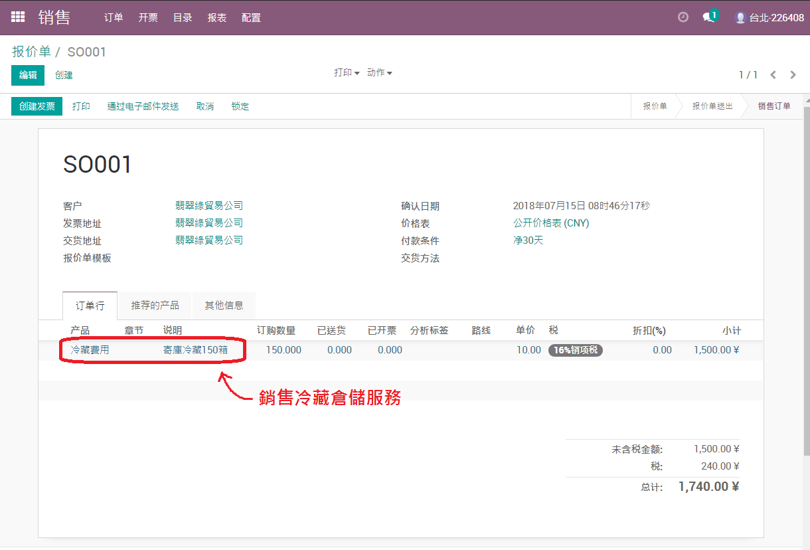Open the 报表 menu
810x550 pixels.
point(217,18)
